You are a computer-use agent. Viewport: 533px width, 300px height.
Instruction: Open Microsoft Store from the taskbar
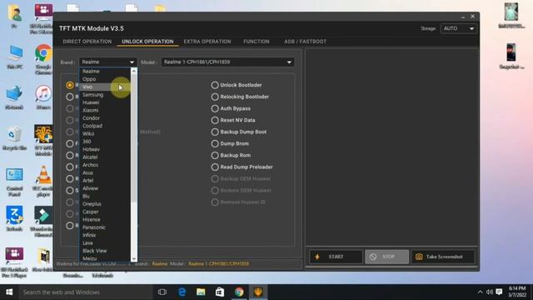220,292
